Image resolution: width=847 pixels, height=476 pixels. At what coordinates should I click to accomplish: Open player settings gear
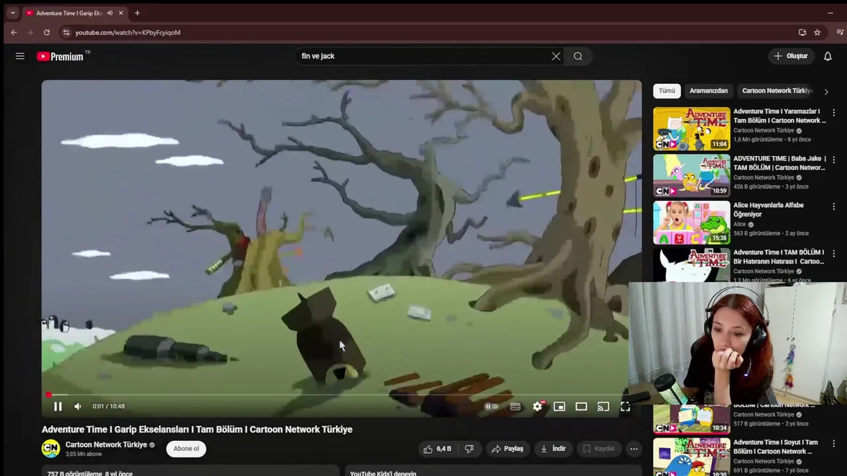tap(537, 407)
